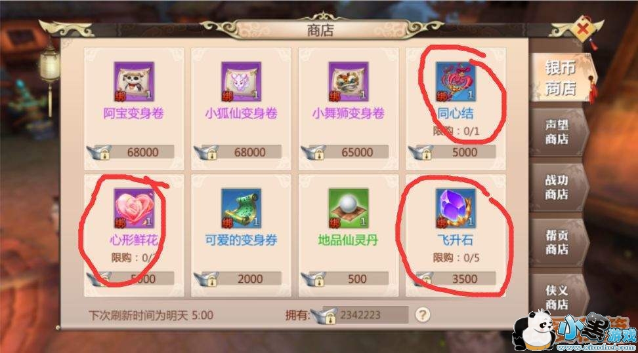Open the question mark help icon
The width and height of the screenshot is (638, 353).
click(422, 314)
